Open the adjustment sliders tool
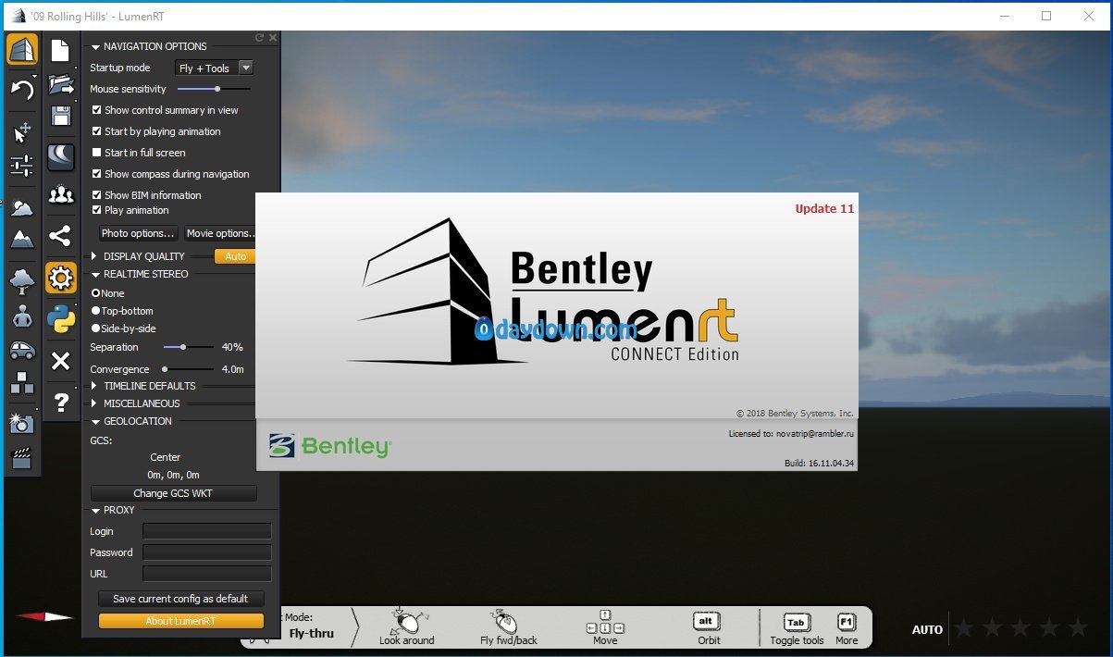1113x657 pixels. click(x=22, y=166)
